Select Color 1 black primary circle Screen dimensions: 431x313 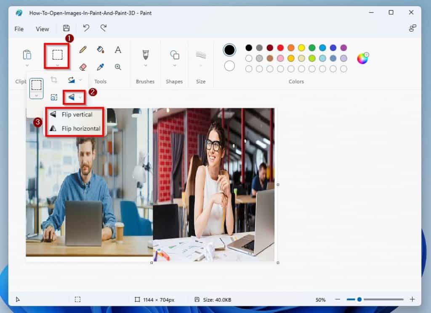(229, 50)
